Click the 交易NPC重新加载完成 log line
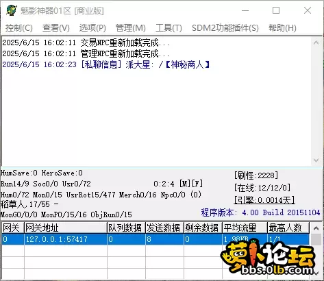Viewport: 324px width, 281px height. pyautogui.click(x=86, y=42)
